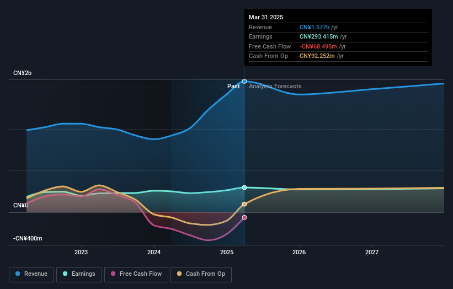Click the Cash From Op label in tooltip
453x289 pixels.
click(x=268, y=56)
